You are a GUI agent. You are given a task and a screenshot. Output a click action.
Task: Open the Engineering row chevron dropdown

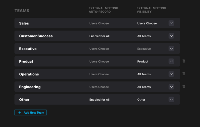tap(171, 87)
